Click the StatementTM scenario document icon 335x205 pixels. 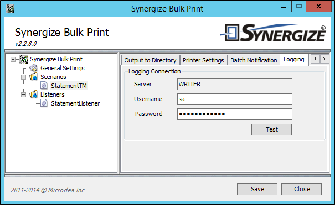(44, 86)
